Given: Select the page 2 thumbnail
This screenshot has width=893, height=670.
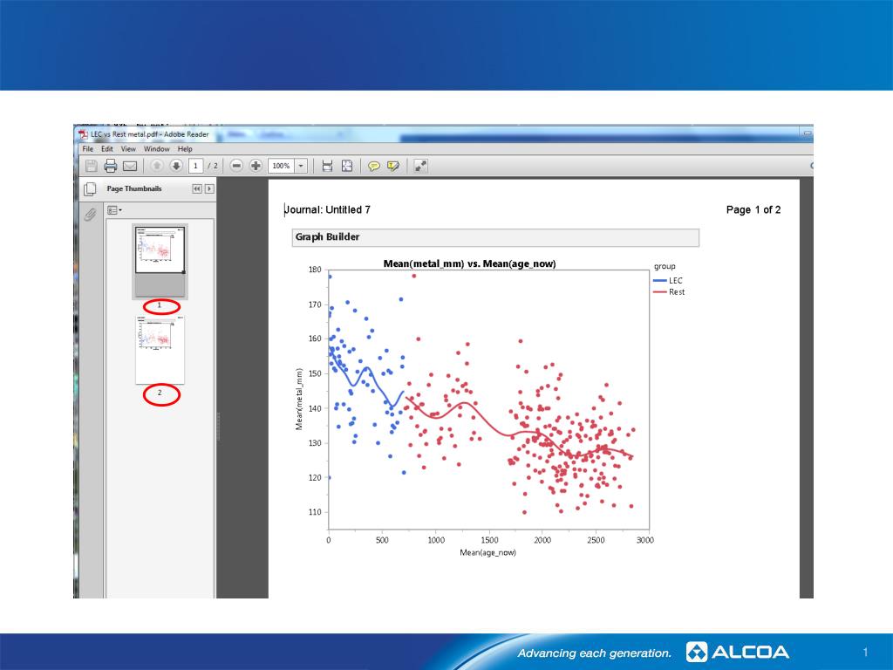Looking at the screenshot, I should coord(160,351).
